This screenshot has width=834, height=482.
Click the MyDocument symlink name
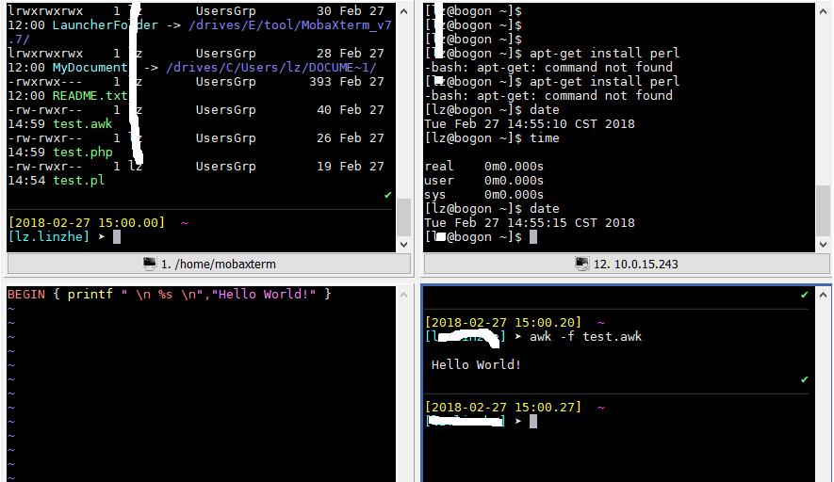coord(90,68)
